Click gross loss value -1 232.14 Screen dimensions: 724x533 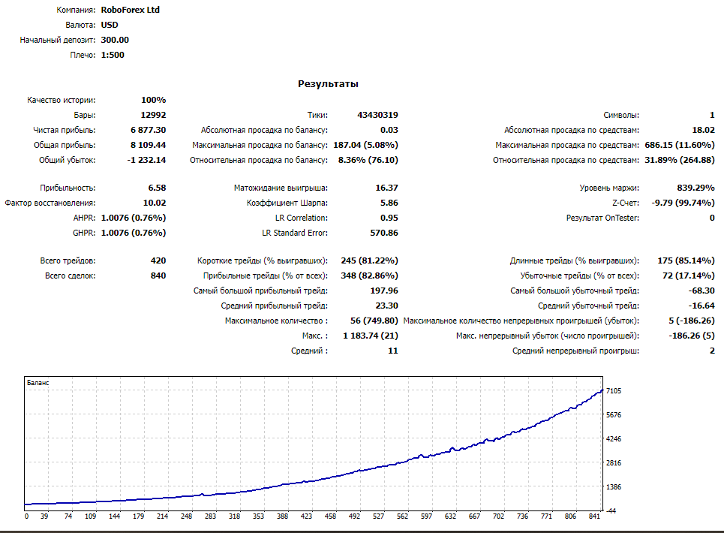point(146,160)
